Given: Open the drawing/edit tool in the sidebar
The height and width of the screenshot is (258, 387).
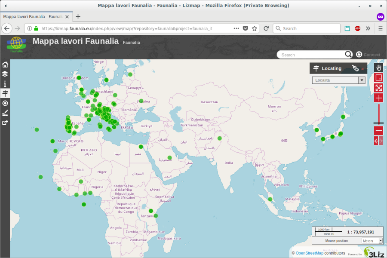Looking at the screenshot, I should 5,113.
